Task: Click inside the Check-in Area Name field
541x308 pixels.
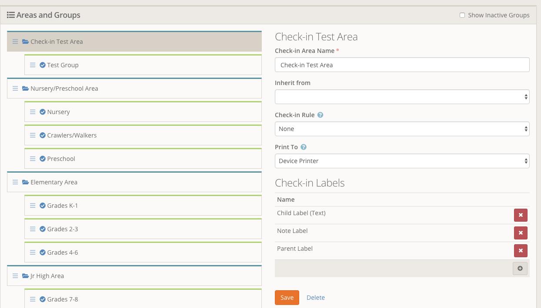Action: 401,64
